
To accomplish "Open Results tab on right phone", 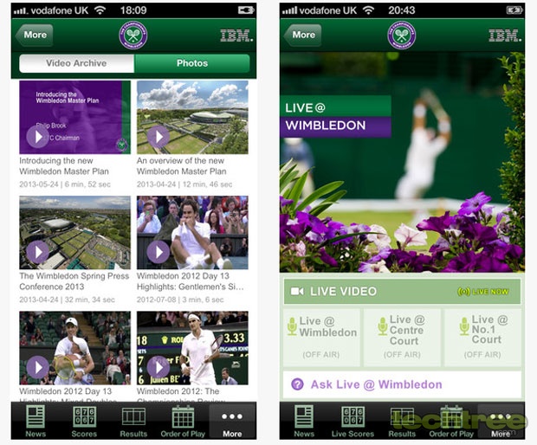I will 402,422.
